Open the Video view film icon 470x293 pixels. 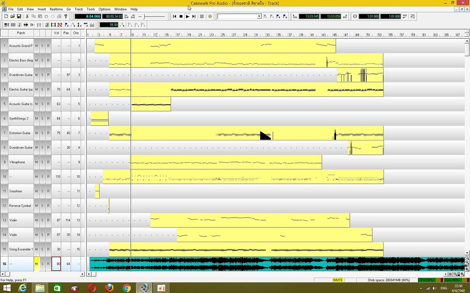click(53, 25)
